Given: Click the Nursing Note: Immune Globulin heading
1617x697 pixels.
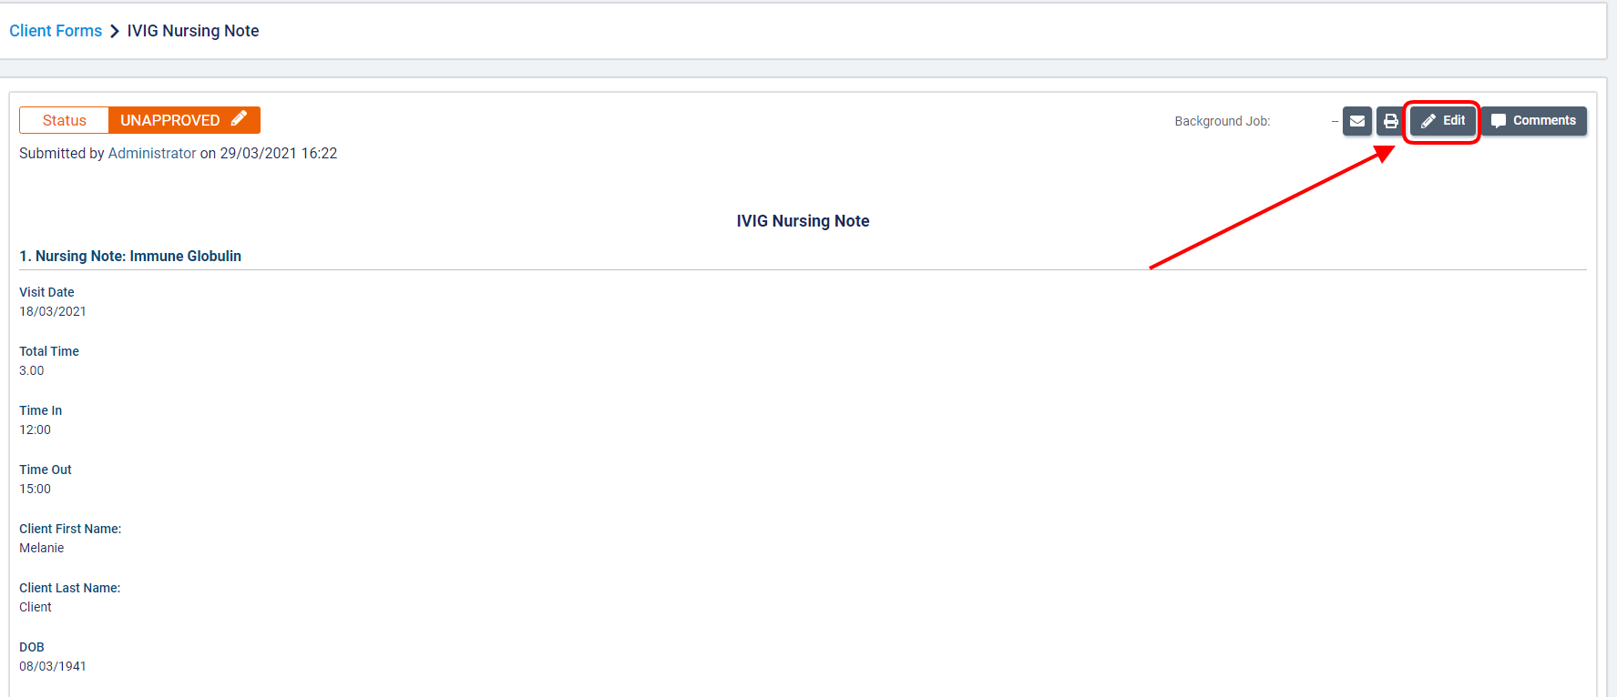Looking at the screenshot, I should coord(130,257).
